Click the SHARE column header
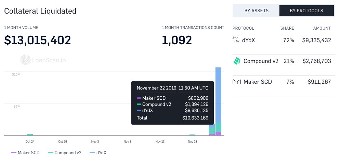Image resolution: width=341 pixels, height=159 pixels. (x=287, y=28)
